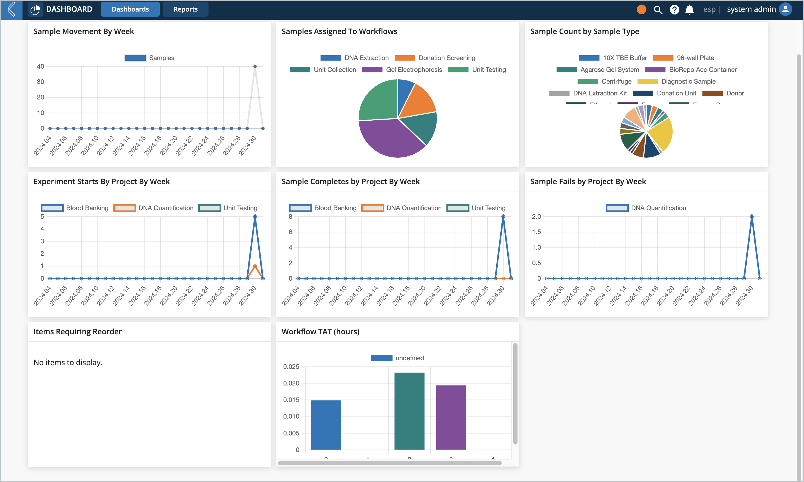Screen dimensions: 804x482
Task: Toggle Donor legend item
Action: [x=723, y=93]
